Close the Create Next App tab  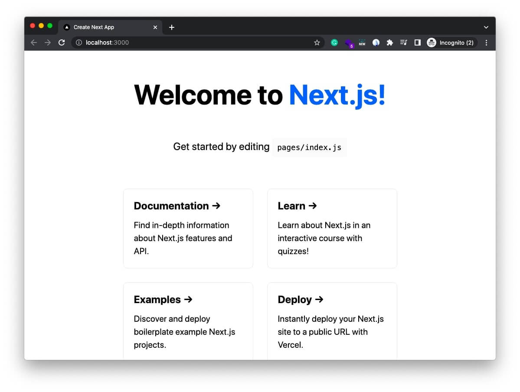(x=155, y=27)
